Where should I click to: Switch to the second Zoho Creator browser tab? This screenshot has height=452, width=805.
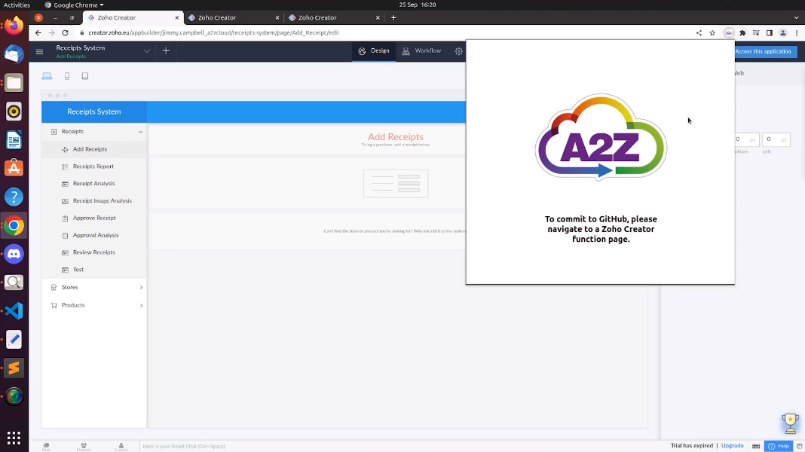click(233, 17)
